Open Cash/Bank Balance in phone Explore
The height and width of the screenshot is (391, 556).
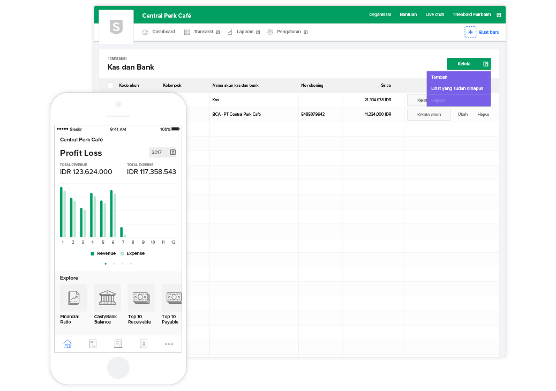pyautogui.click(x=107, y=304)
